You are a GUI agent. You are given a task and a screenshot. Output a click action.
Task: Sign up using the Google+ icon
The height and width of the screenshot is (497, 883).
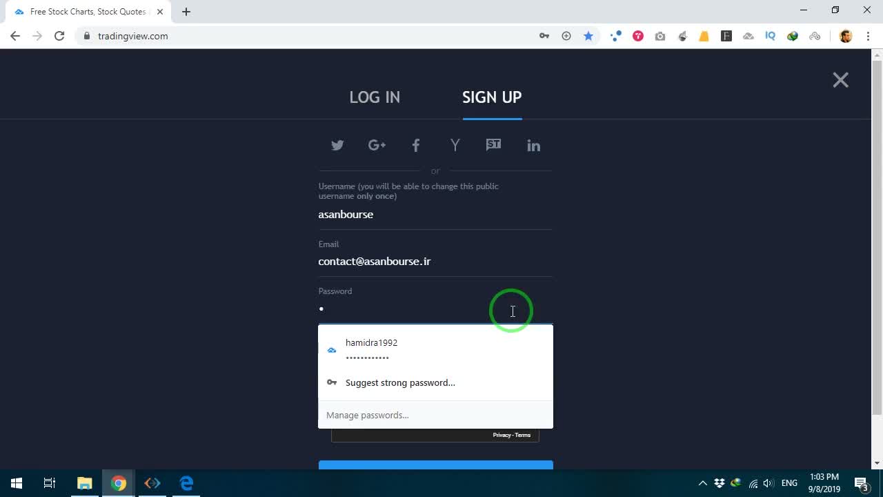point(377,145)
